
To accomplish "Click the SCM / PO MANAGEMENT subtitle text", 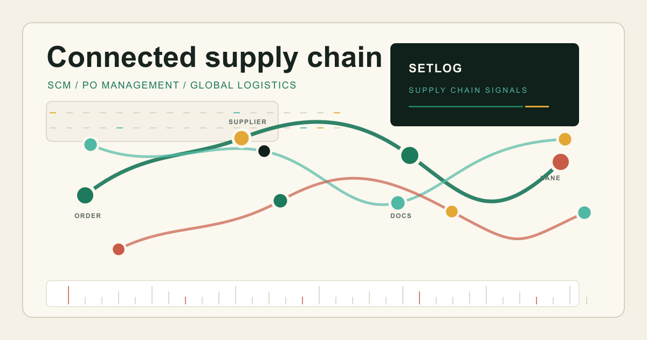I will click(x=172, y=85).
